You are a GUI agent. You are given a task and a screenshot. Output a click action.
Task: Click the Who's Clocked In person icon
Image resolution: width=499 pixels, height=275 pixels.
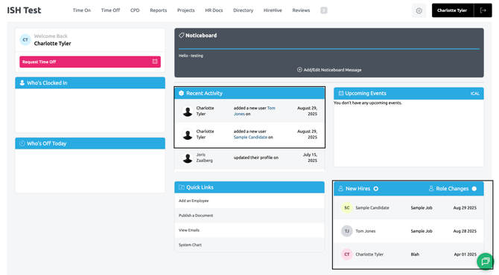22,83
